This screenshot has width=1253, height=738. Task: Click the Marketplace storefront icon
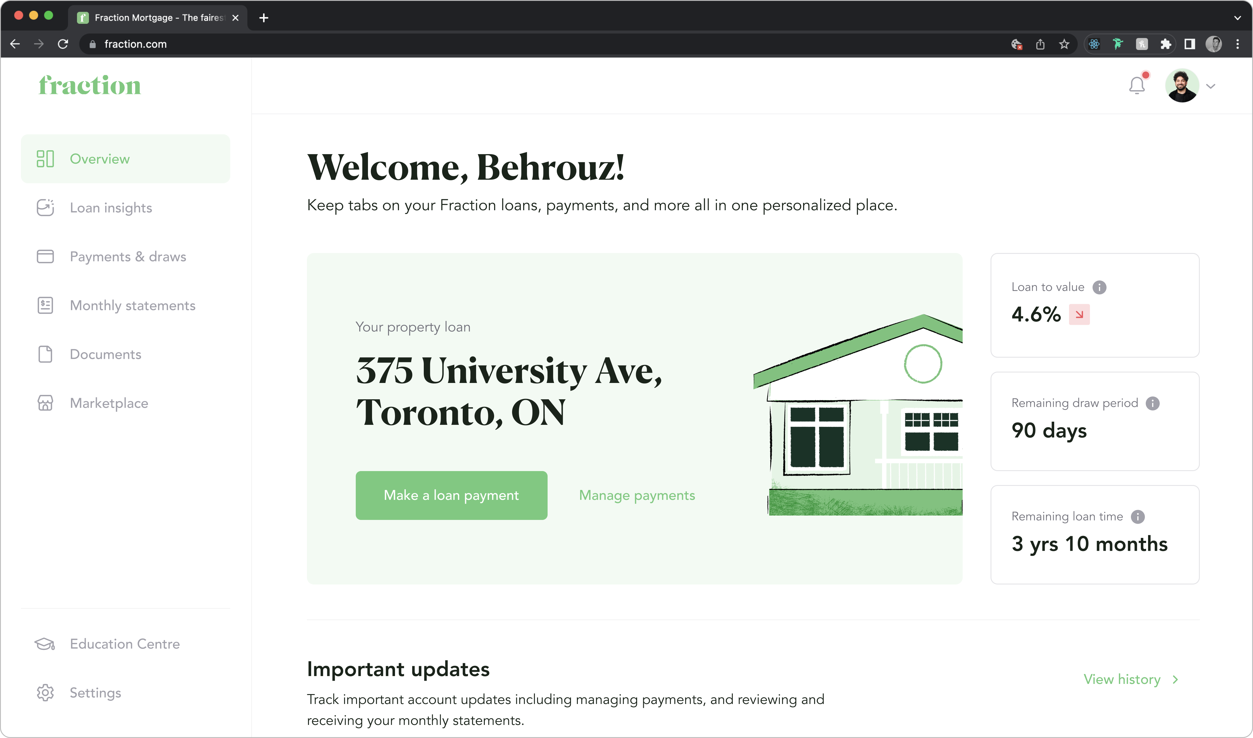coord(45,403)
